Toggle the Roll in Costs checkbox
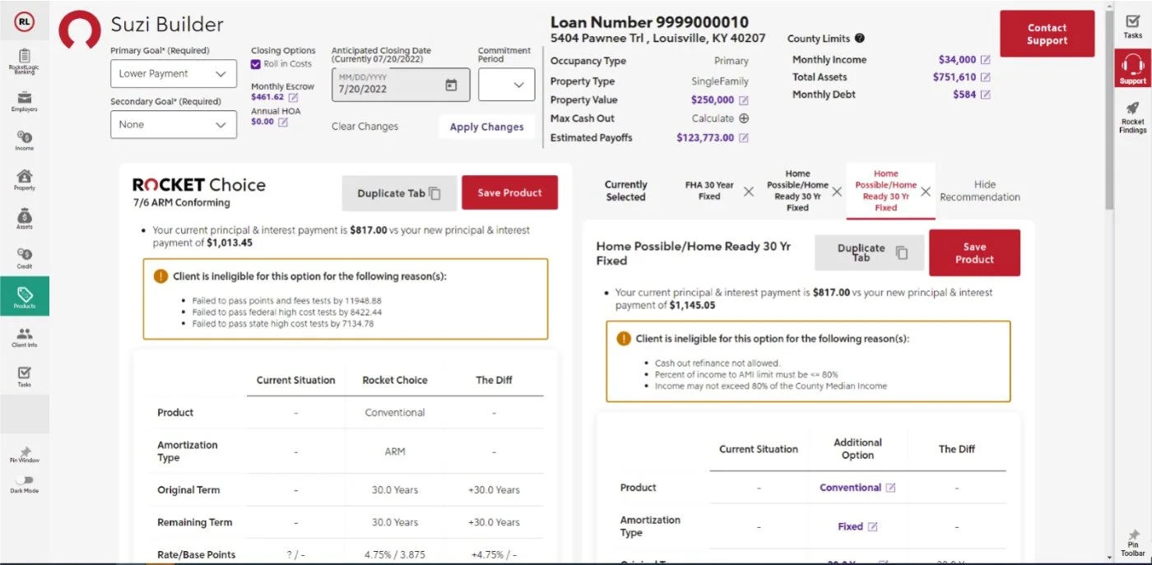The height and width of the screenshot is (565, 1152). coord(256,64)
